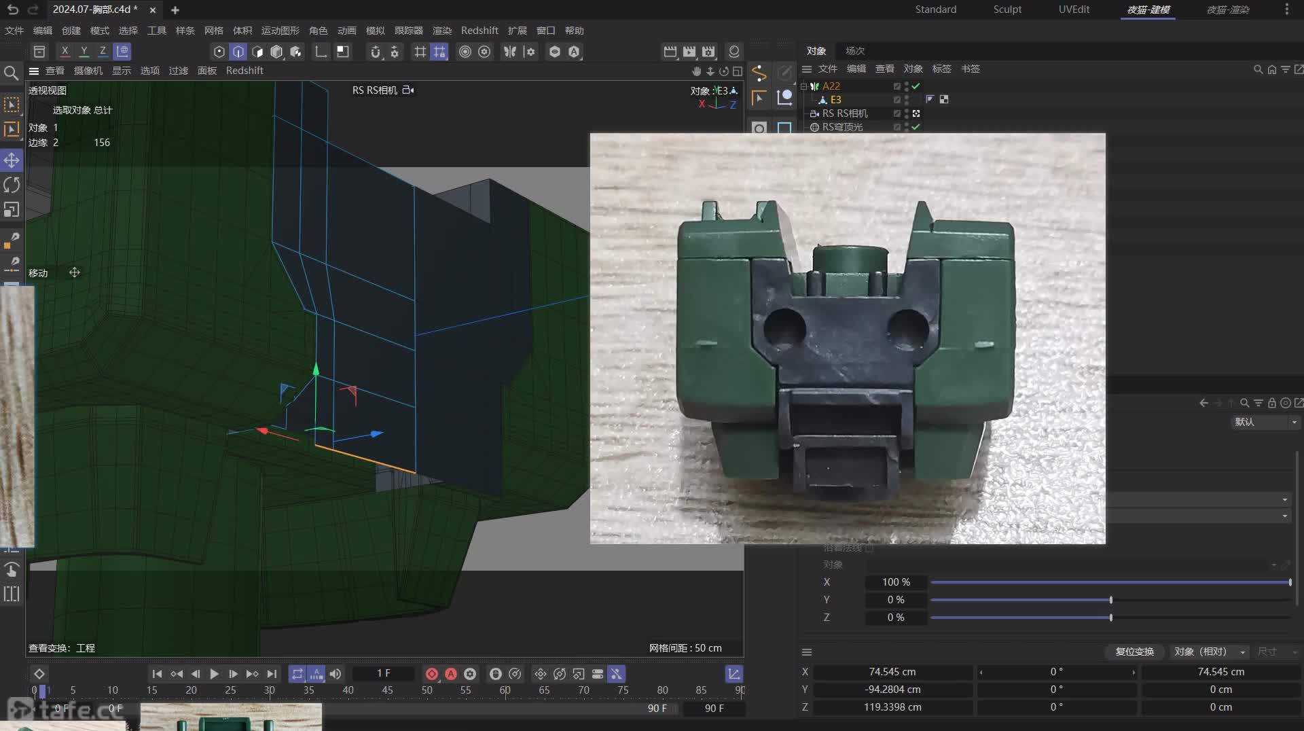Toggle the Y axis lock
This screenshot has width=1304, height=731.
[84, 52]
